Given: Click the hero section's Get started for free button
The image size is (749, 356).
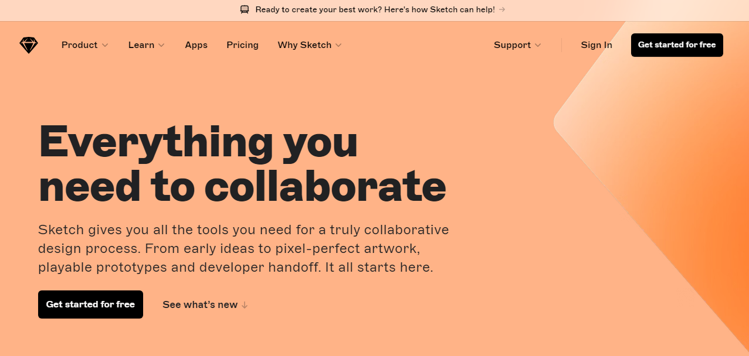Looking at the screenshot, I should (x=90, y=304).
